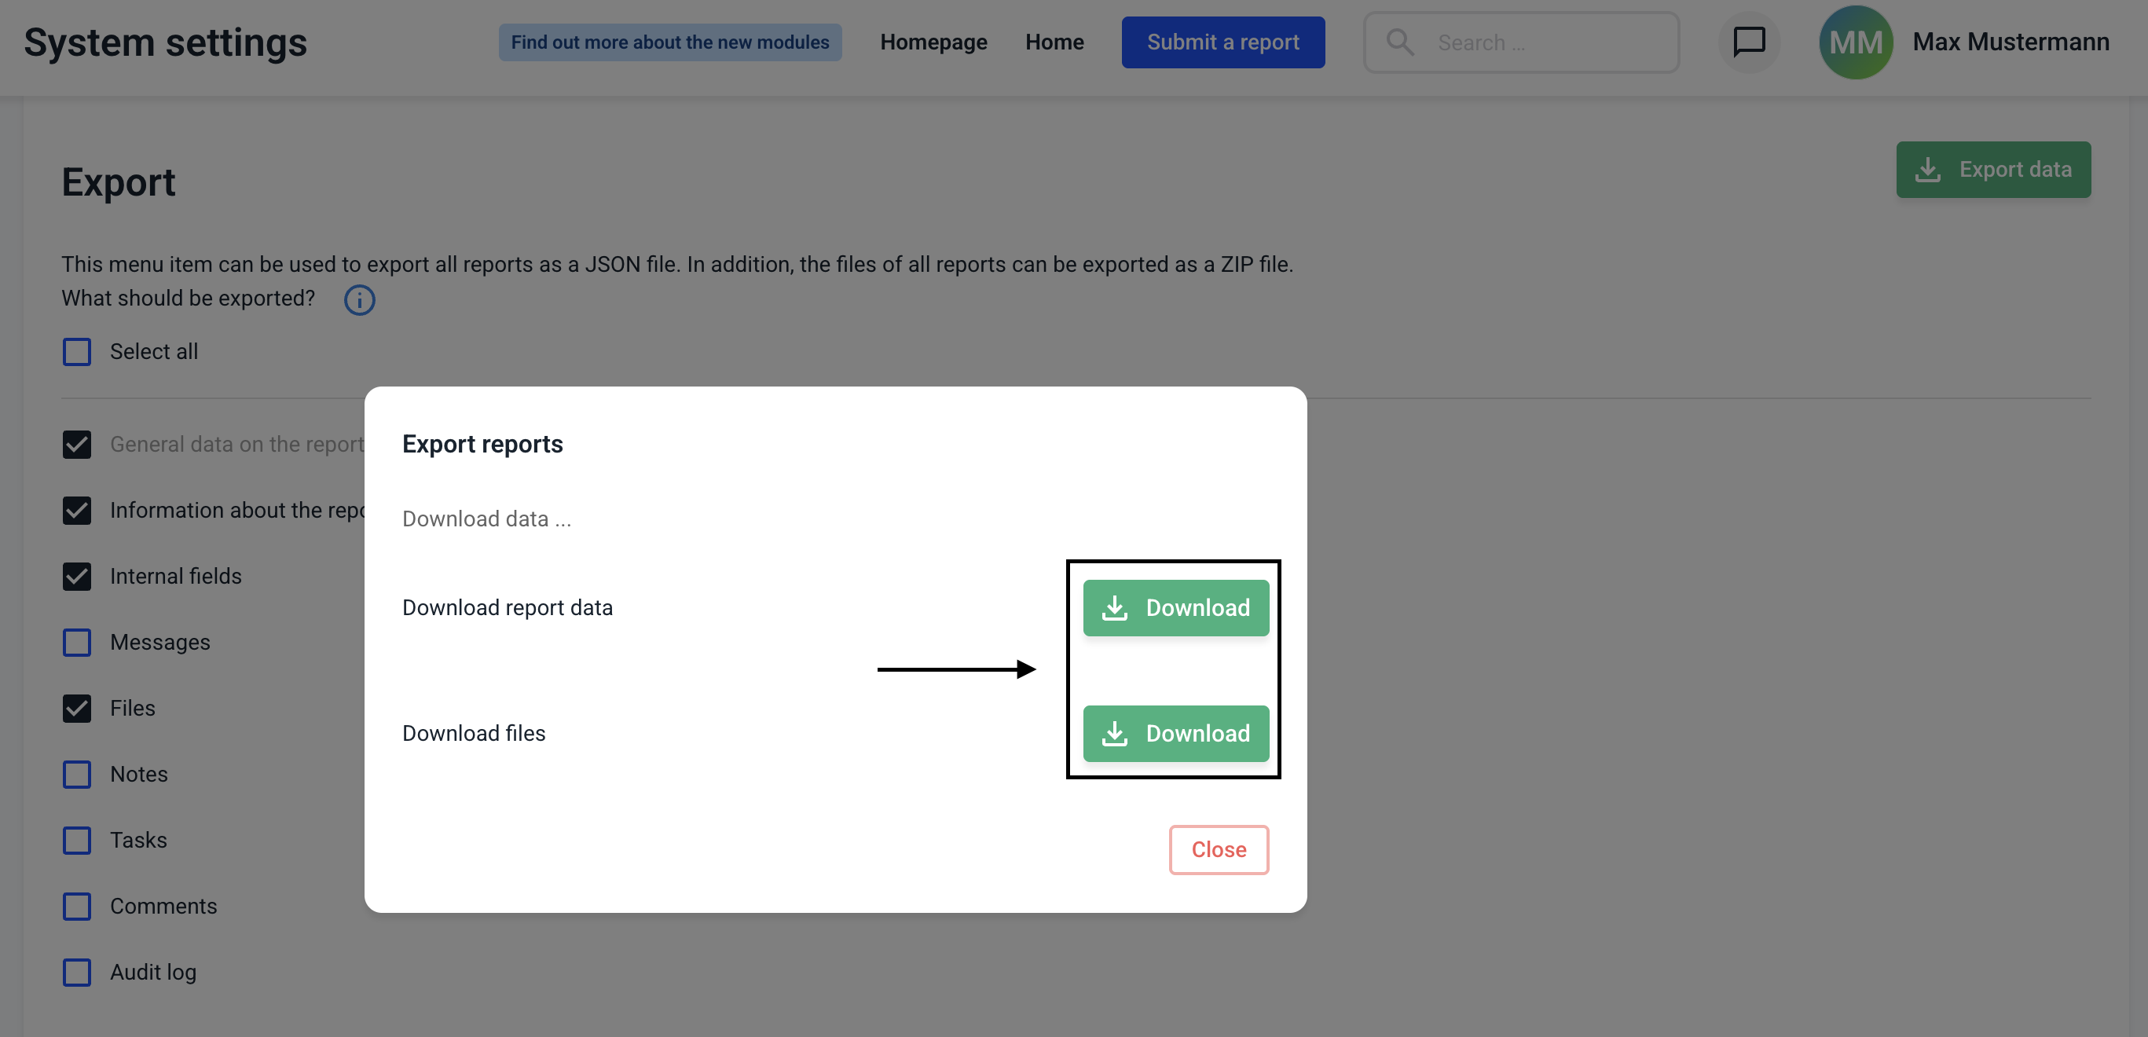This screenshot has height=1037, width=2148.
Task: Click the info icon beside export question
Action: point(359,300)
